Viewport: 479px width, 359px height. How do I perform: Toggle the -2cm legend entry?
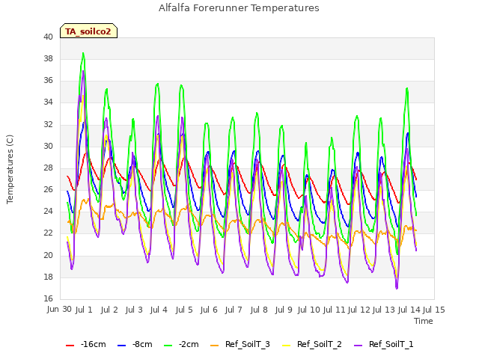click(x=181, y=344)
